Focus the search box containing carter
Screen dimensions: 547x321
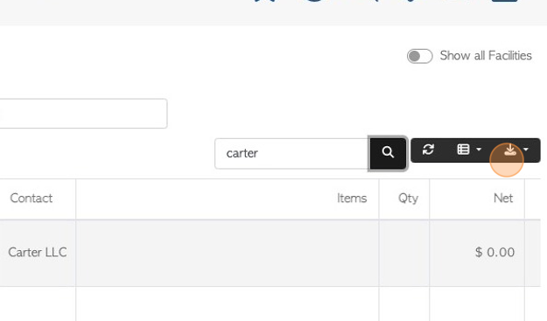tap(291, 153)
